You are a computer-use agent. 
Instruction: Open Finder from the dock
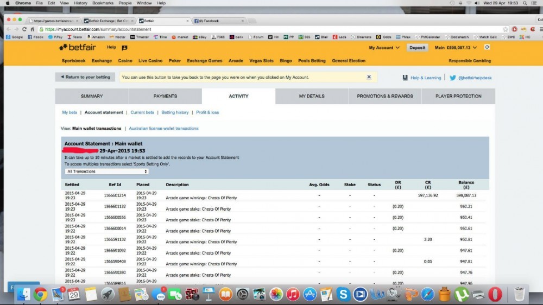coord(23,294)
